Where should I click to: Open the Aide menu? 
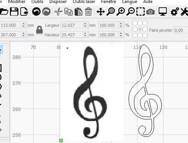pyautogui.click(x=148, y=2)
